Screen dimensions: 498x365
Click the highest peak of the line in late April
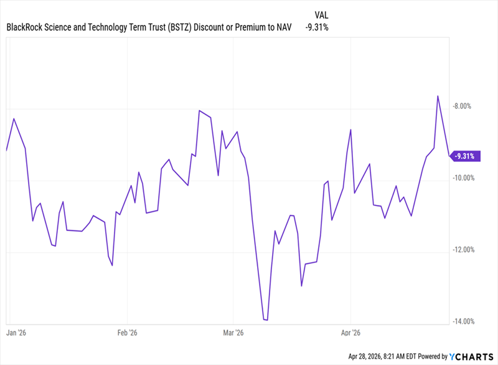(438, 96)
